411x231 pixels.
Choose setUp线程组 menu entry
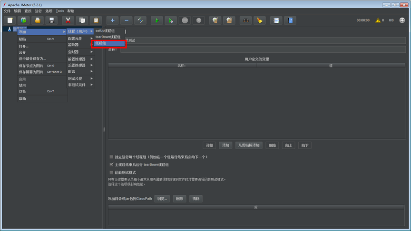point(109,30)
